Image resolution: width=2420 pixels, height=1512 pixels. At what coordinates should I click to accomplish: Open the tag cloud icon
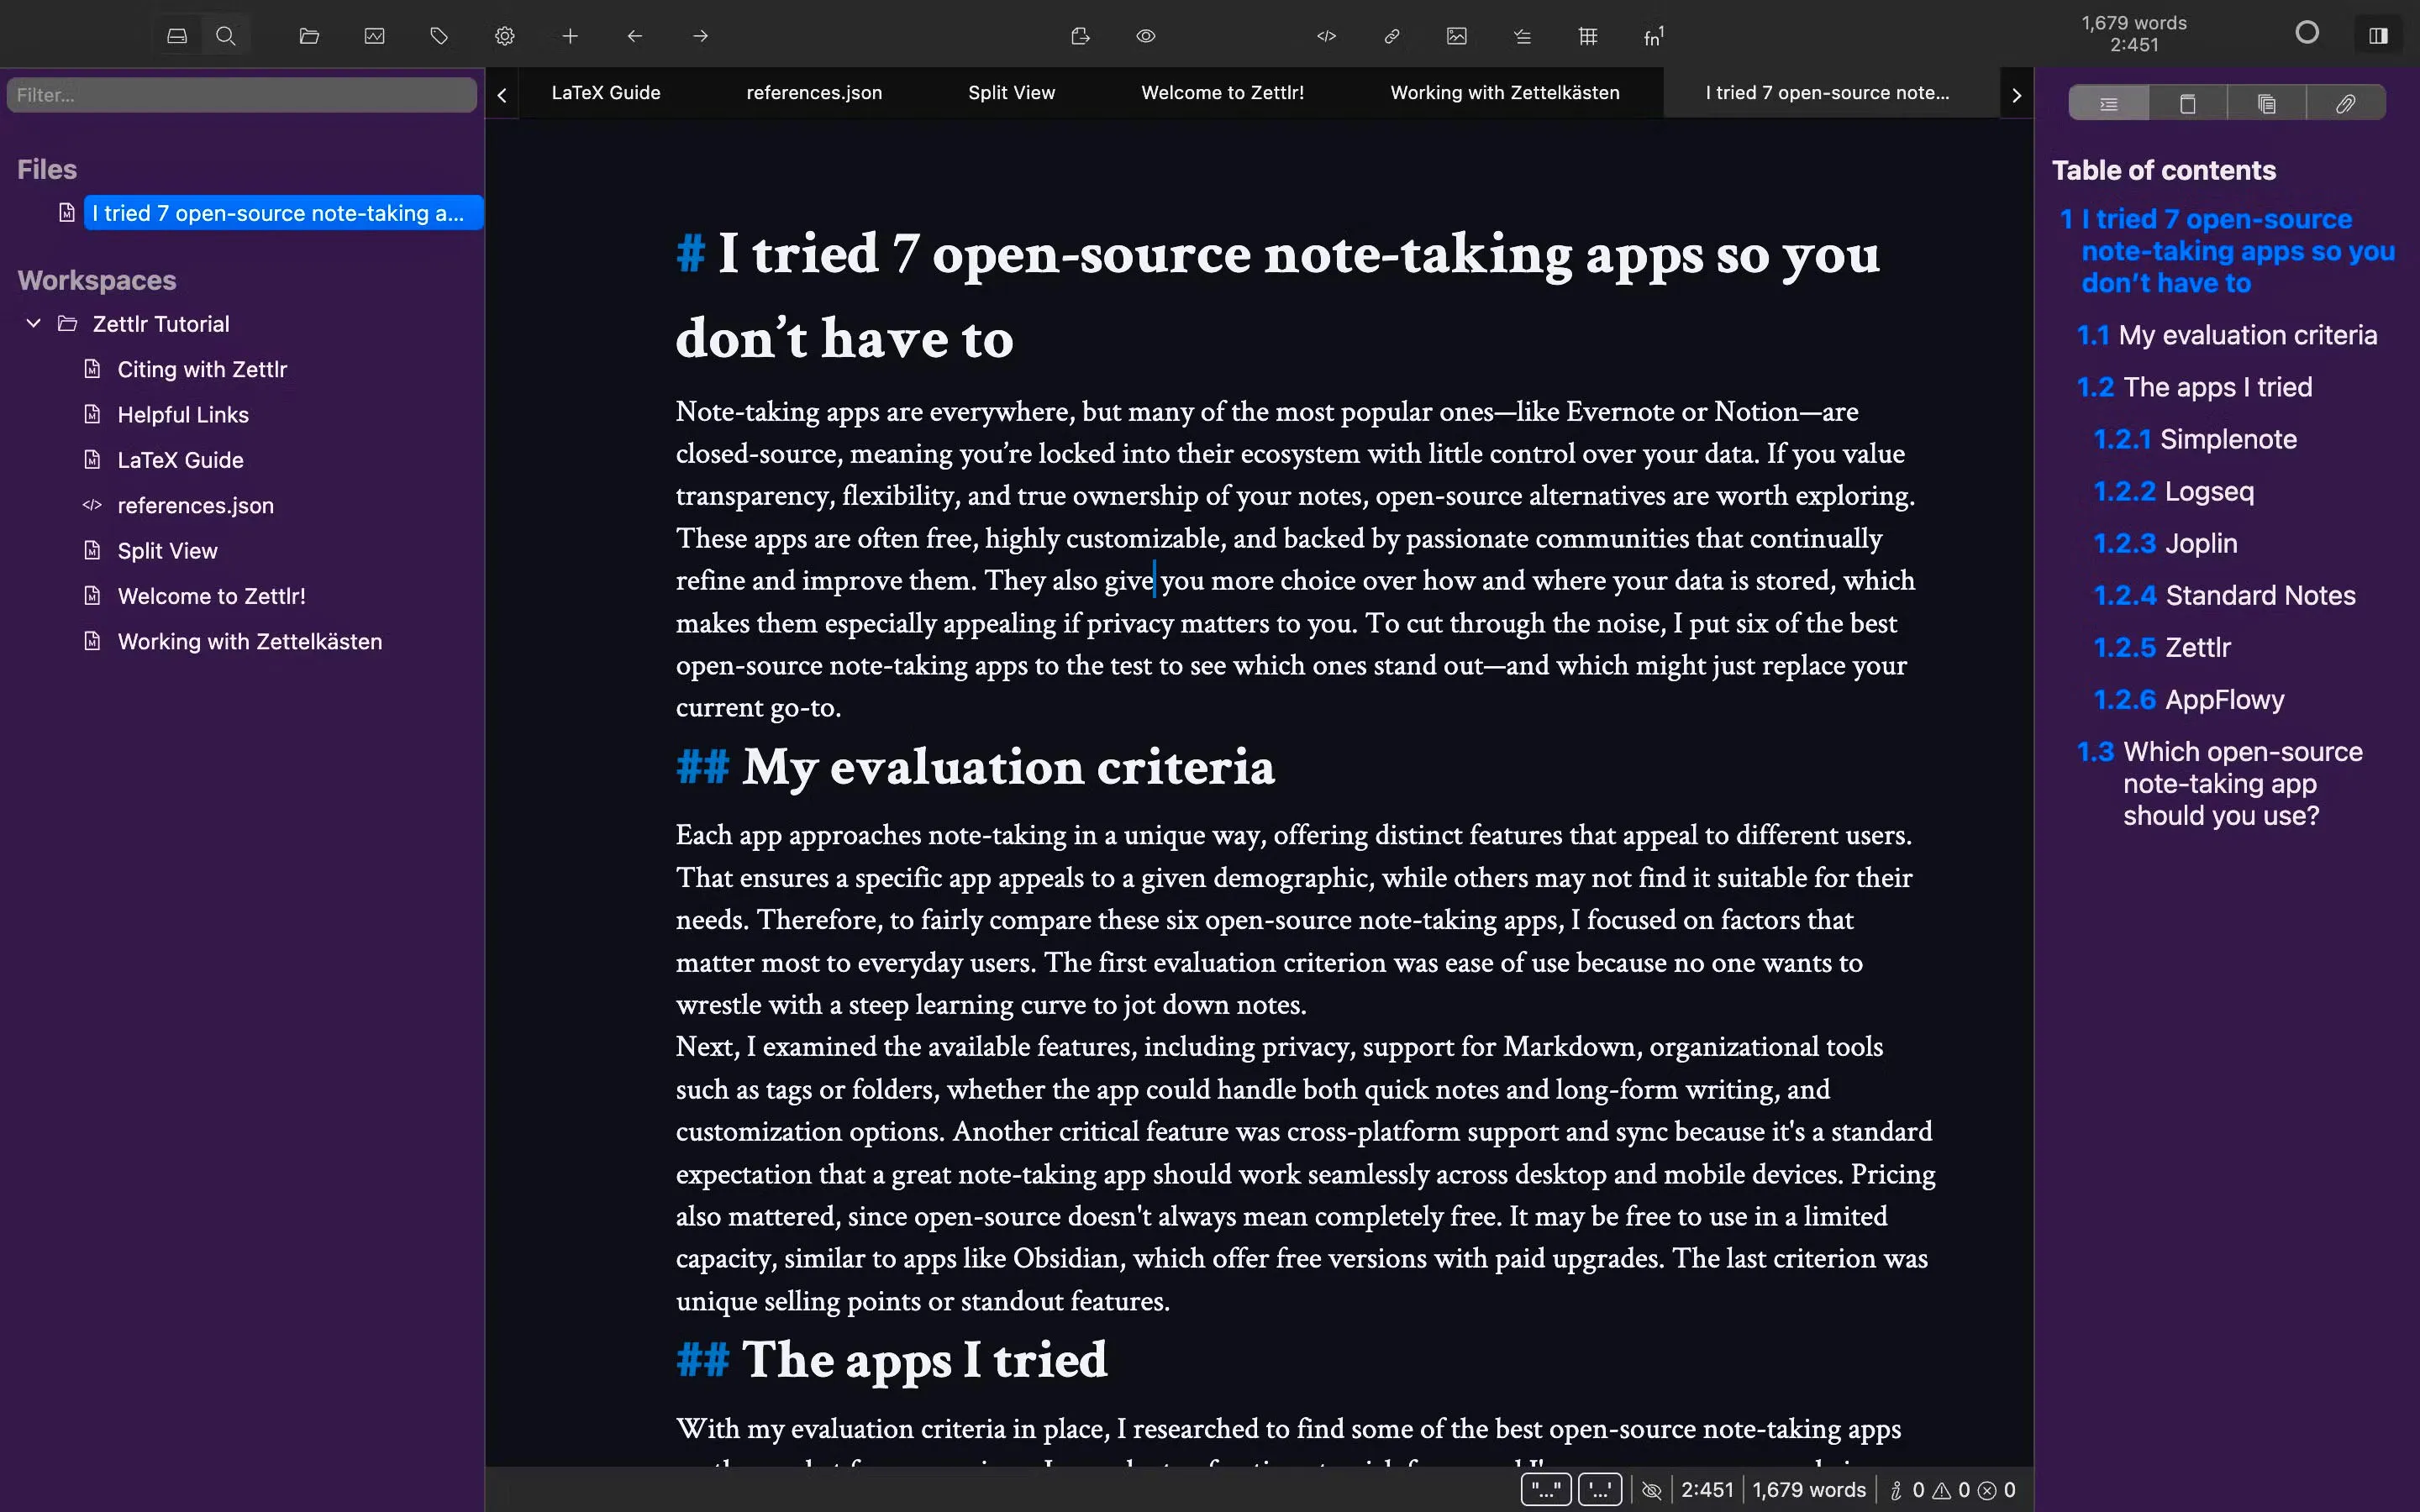438,35
